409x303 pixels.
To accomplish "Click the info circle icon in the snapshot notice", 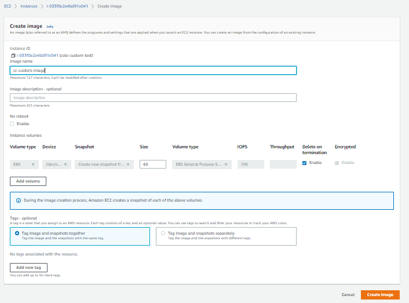I will click(x=19, y=200).
